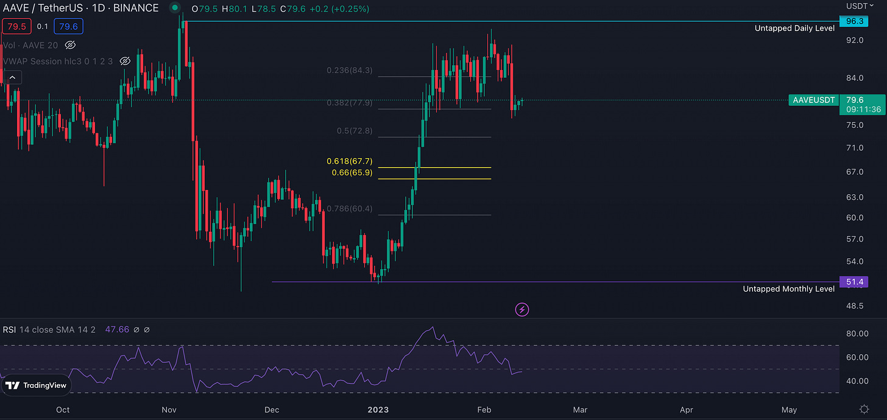Open the chart settings gear icon
This screenshot has height=420, width=887.
point(864,409)
